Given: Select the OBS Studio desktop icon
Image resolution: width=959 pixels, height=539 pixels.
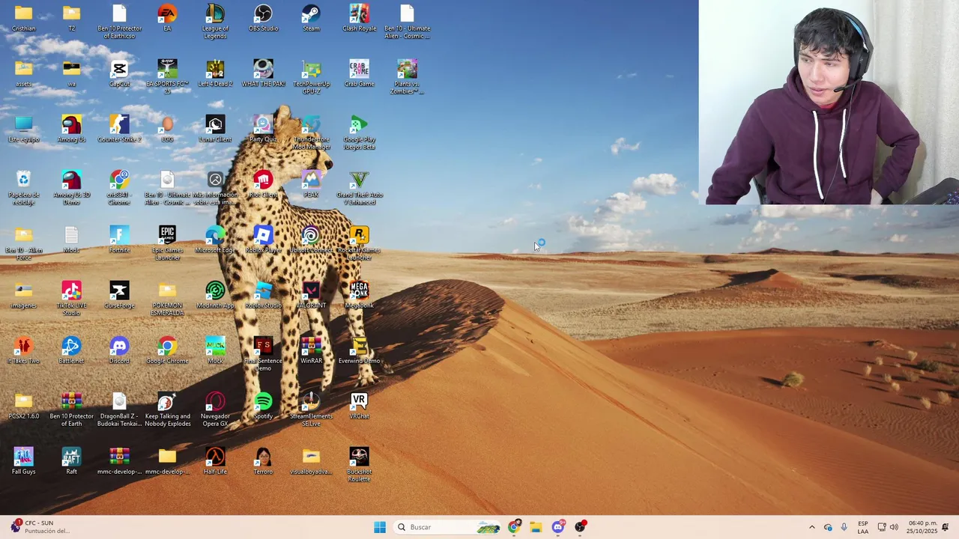Looking at the screenshot, I should [263, 18].
